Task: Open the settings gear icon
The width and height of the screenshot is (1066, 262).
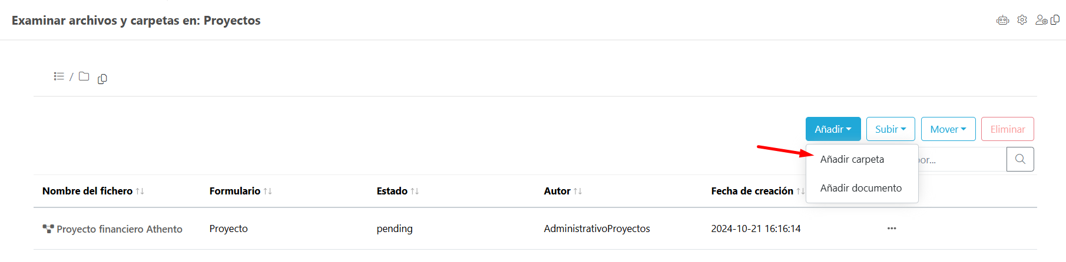Action: click(1022, 20)
